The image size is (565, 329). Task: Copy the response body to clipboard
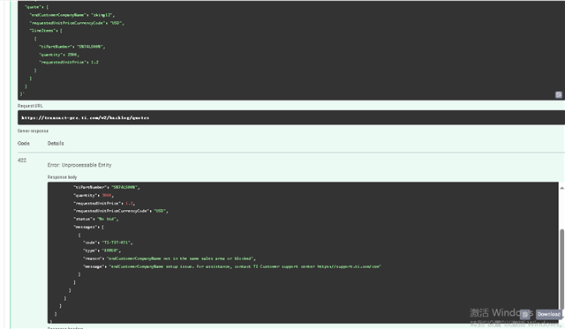pyautogui.click(x=526, y=314)
